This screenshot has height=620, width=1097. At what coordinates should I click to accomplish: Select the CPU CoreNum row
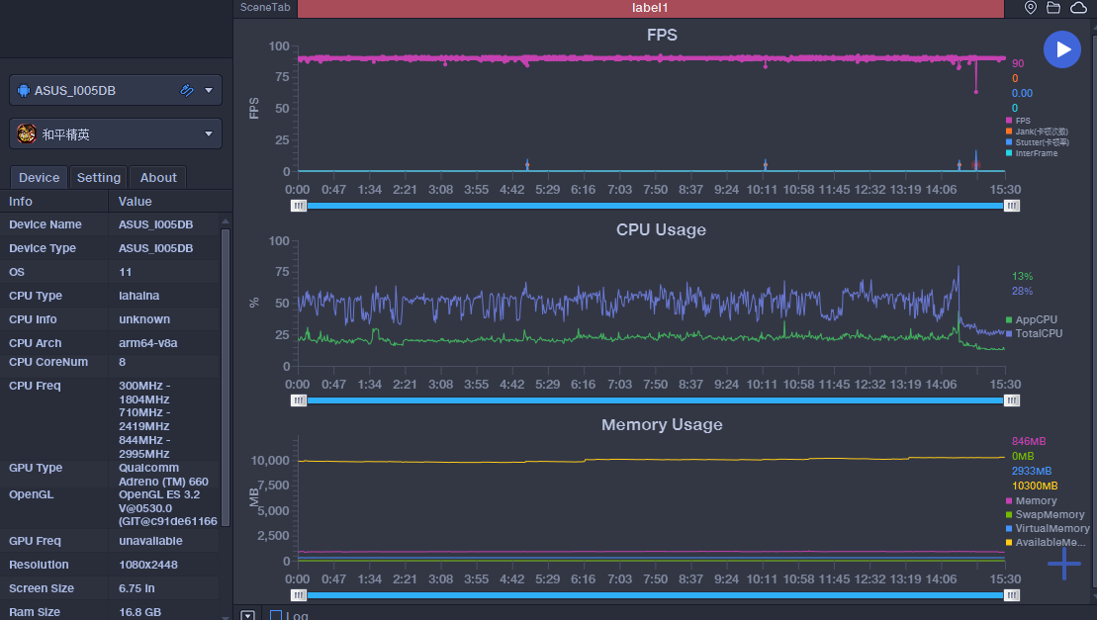pyautogui.click(x=110, y=362)
